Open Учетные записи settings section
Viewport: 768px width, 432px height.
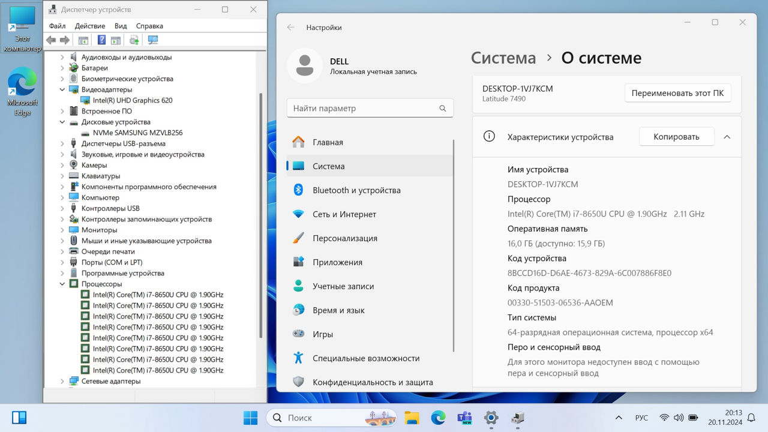click(370, 286)
